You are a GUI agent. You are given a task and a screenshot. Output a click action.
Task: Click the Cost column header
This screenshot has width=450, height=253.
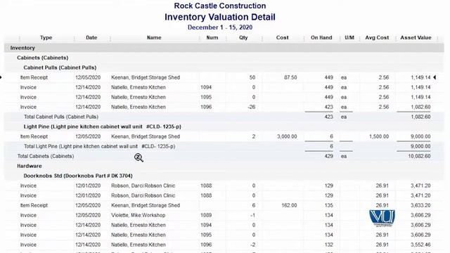[x=283, y=37]
